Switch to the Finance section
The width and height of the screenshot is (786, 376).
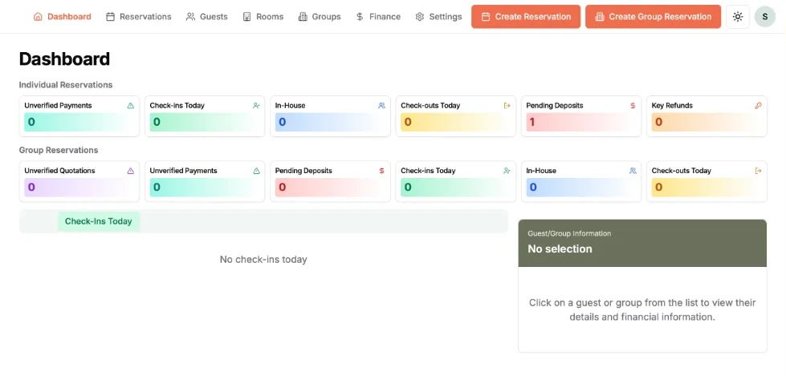pos(378,17)
